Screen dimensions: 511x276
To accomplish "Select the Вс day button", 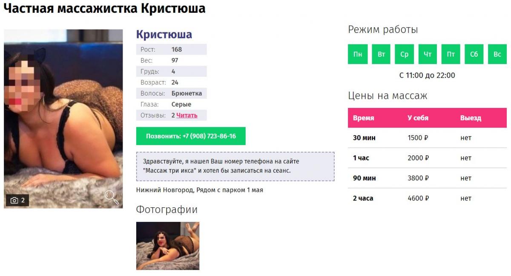I will click(x=497, y=54).
